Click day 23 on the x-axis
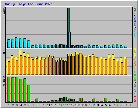The height and width of the screenshot is (108, 138). (97, 105)
